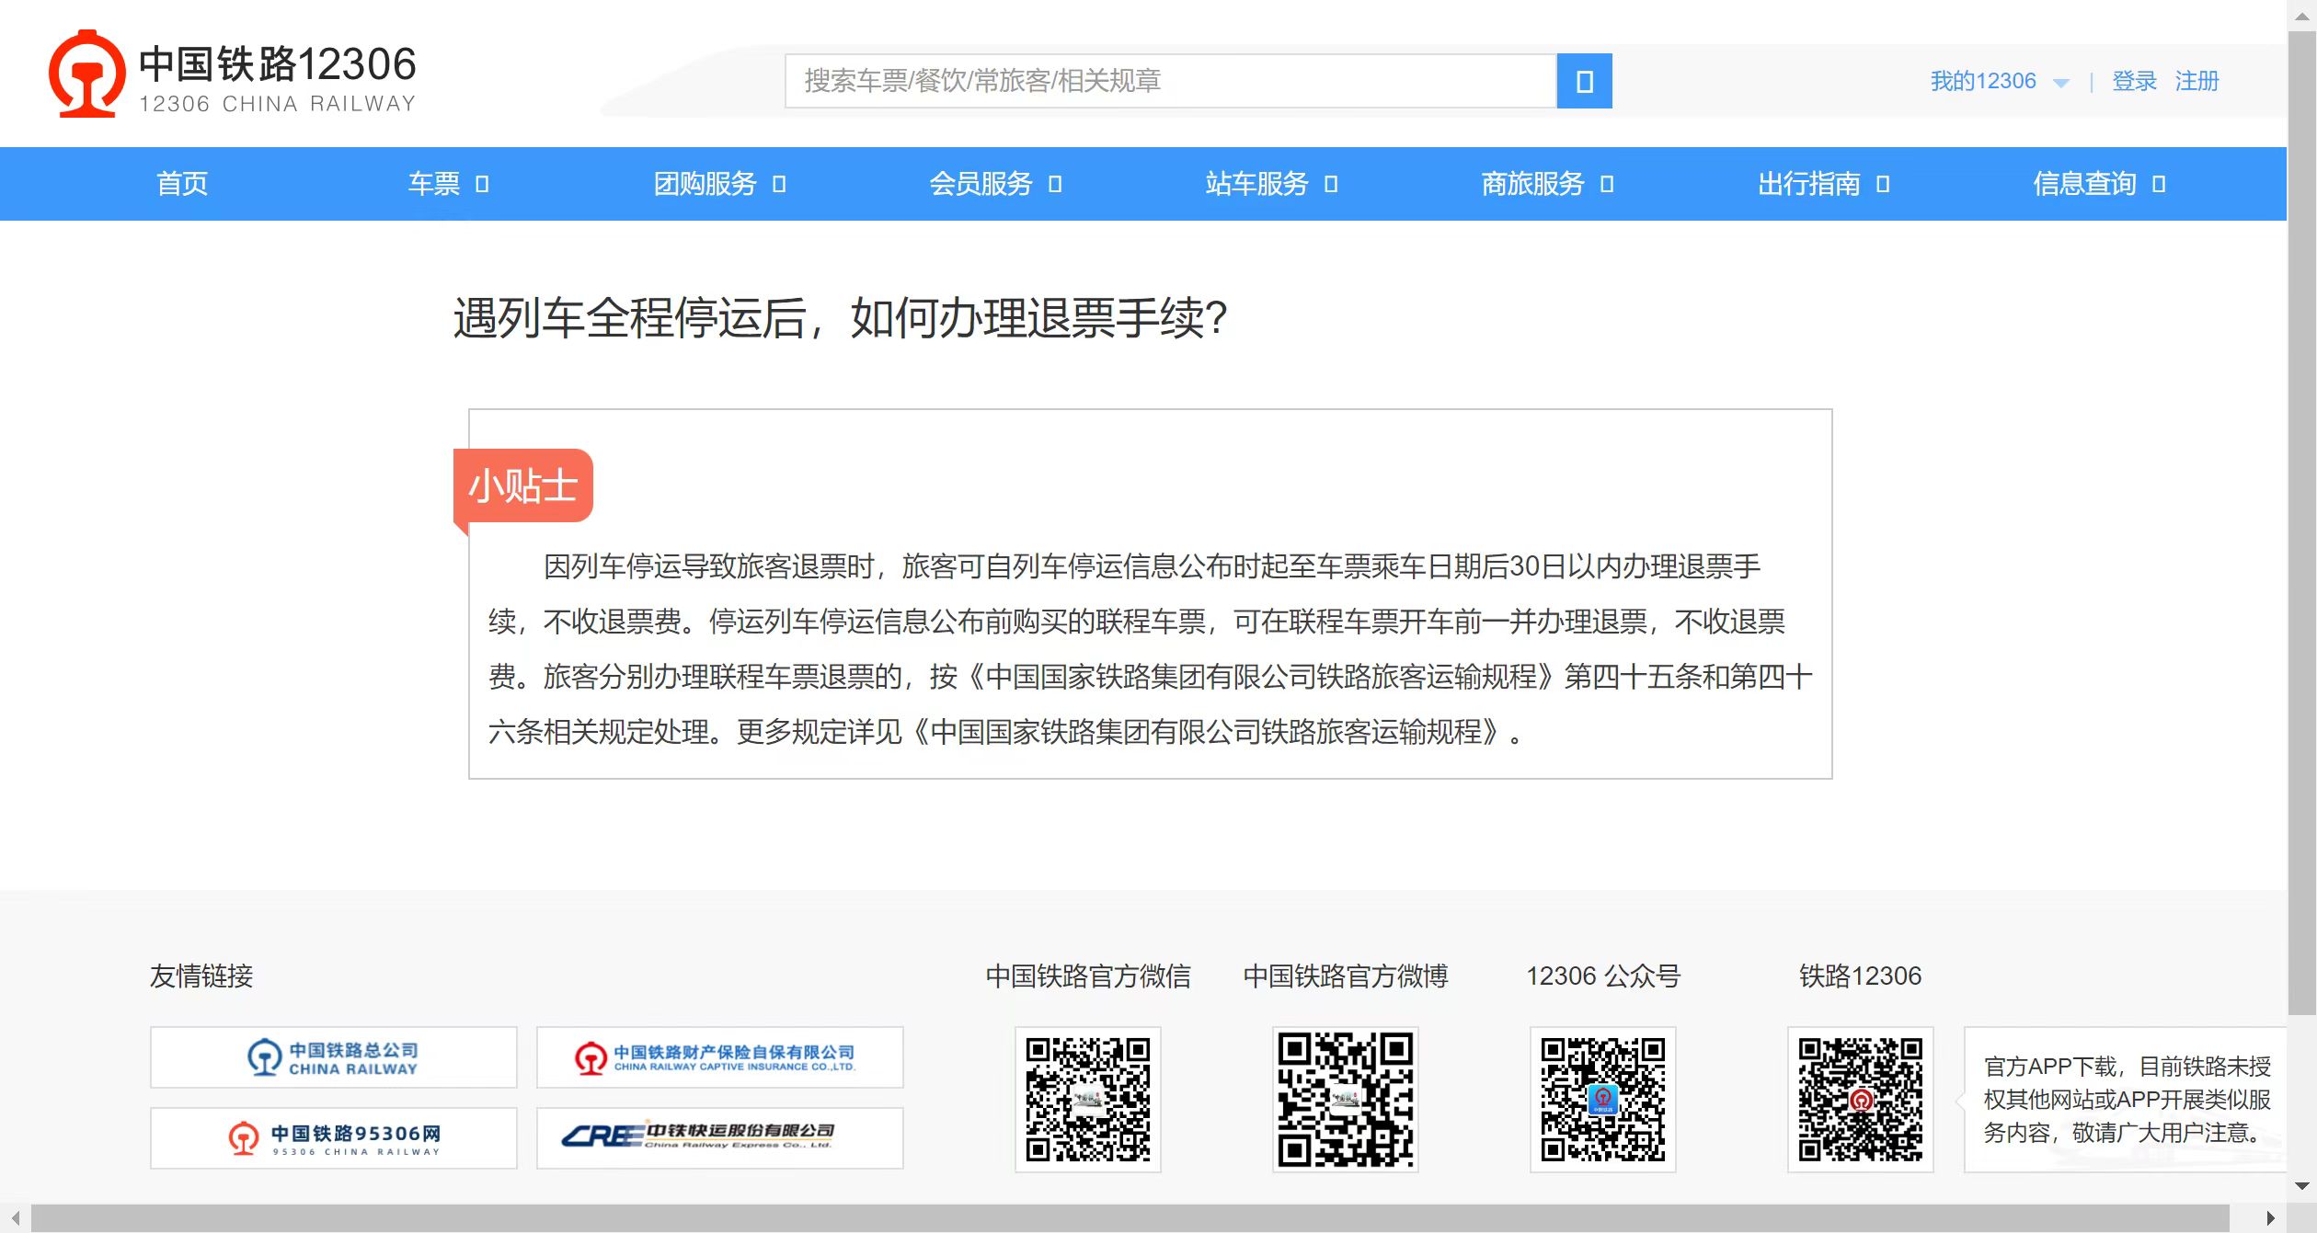Open the China Railway Corporation link logo
2317x1233 pixels.
333,1057
